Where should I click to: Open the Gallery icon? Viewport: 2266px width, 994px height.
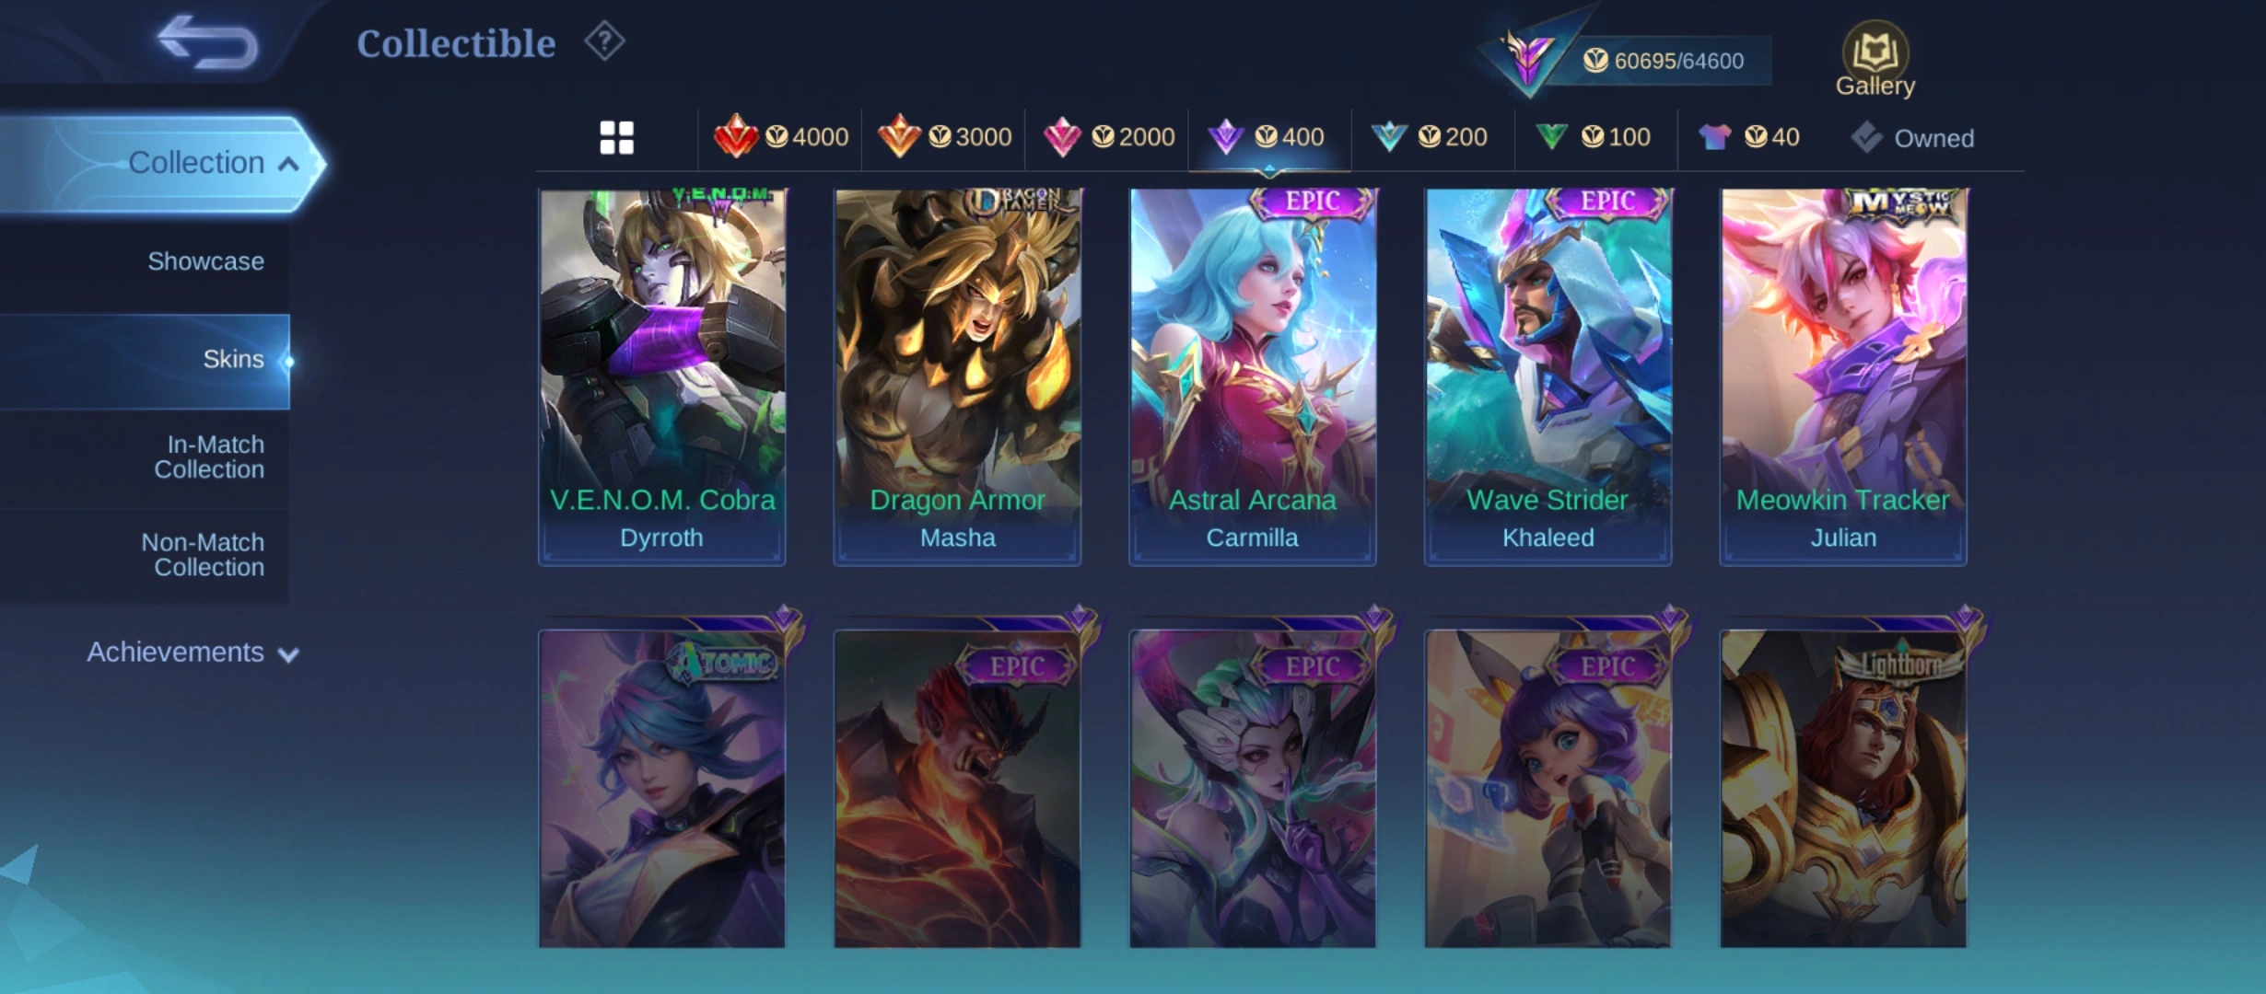point(1875,59)
